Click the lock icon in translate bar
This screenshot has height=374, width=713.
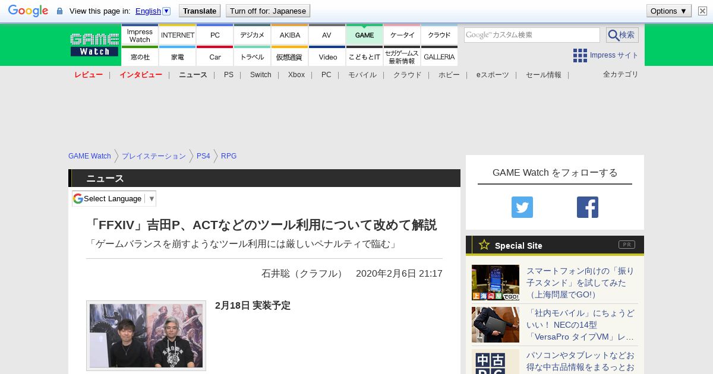[x=59, y=11]
